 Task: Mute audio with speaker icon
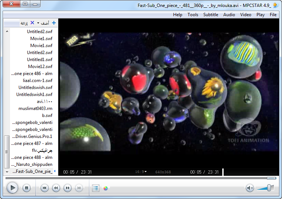[x=250, y=188]
